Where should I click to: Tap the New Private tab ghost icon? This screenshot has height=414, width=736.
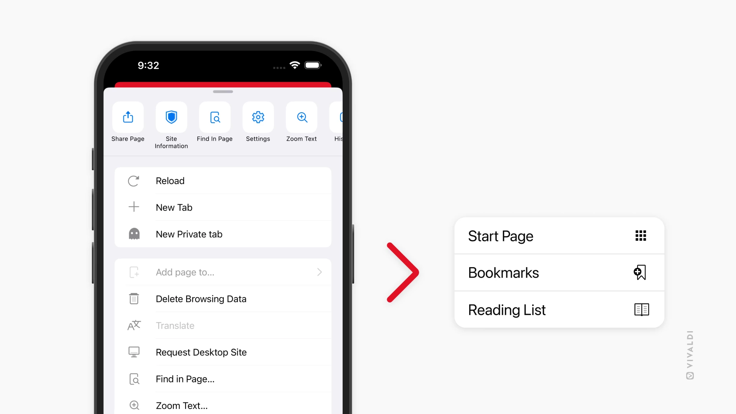(x=135, y=233)
